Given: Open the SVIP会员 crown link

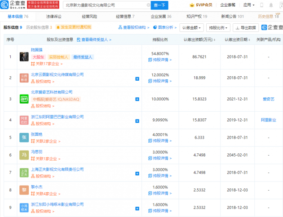Looking at the screenshot, I should (x=201, y=5).
